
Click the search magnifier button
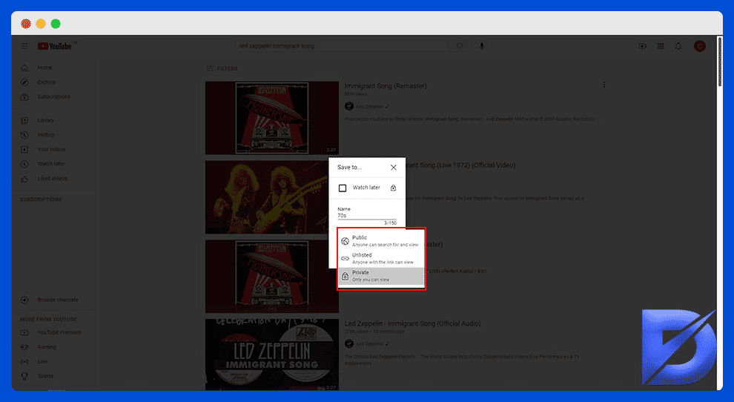tap(460, 46)
